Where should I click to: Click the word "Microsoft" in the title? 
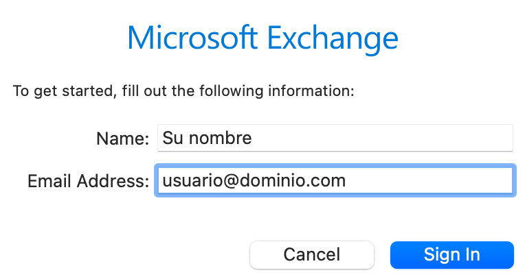[x=192, y=37]
